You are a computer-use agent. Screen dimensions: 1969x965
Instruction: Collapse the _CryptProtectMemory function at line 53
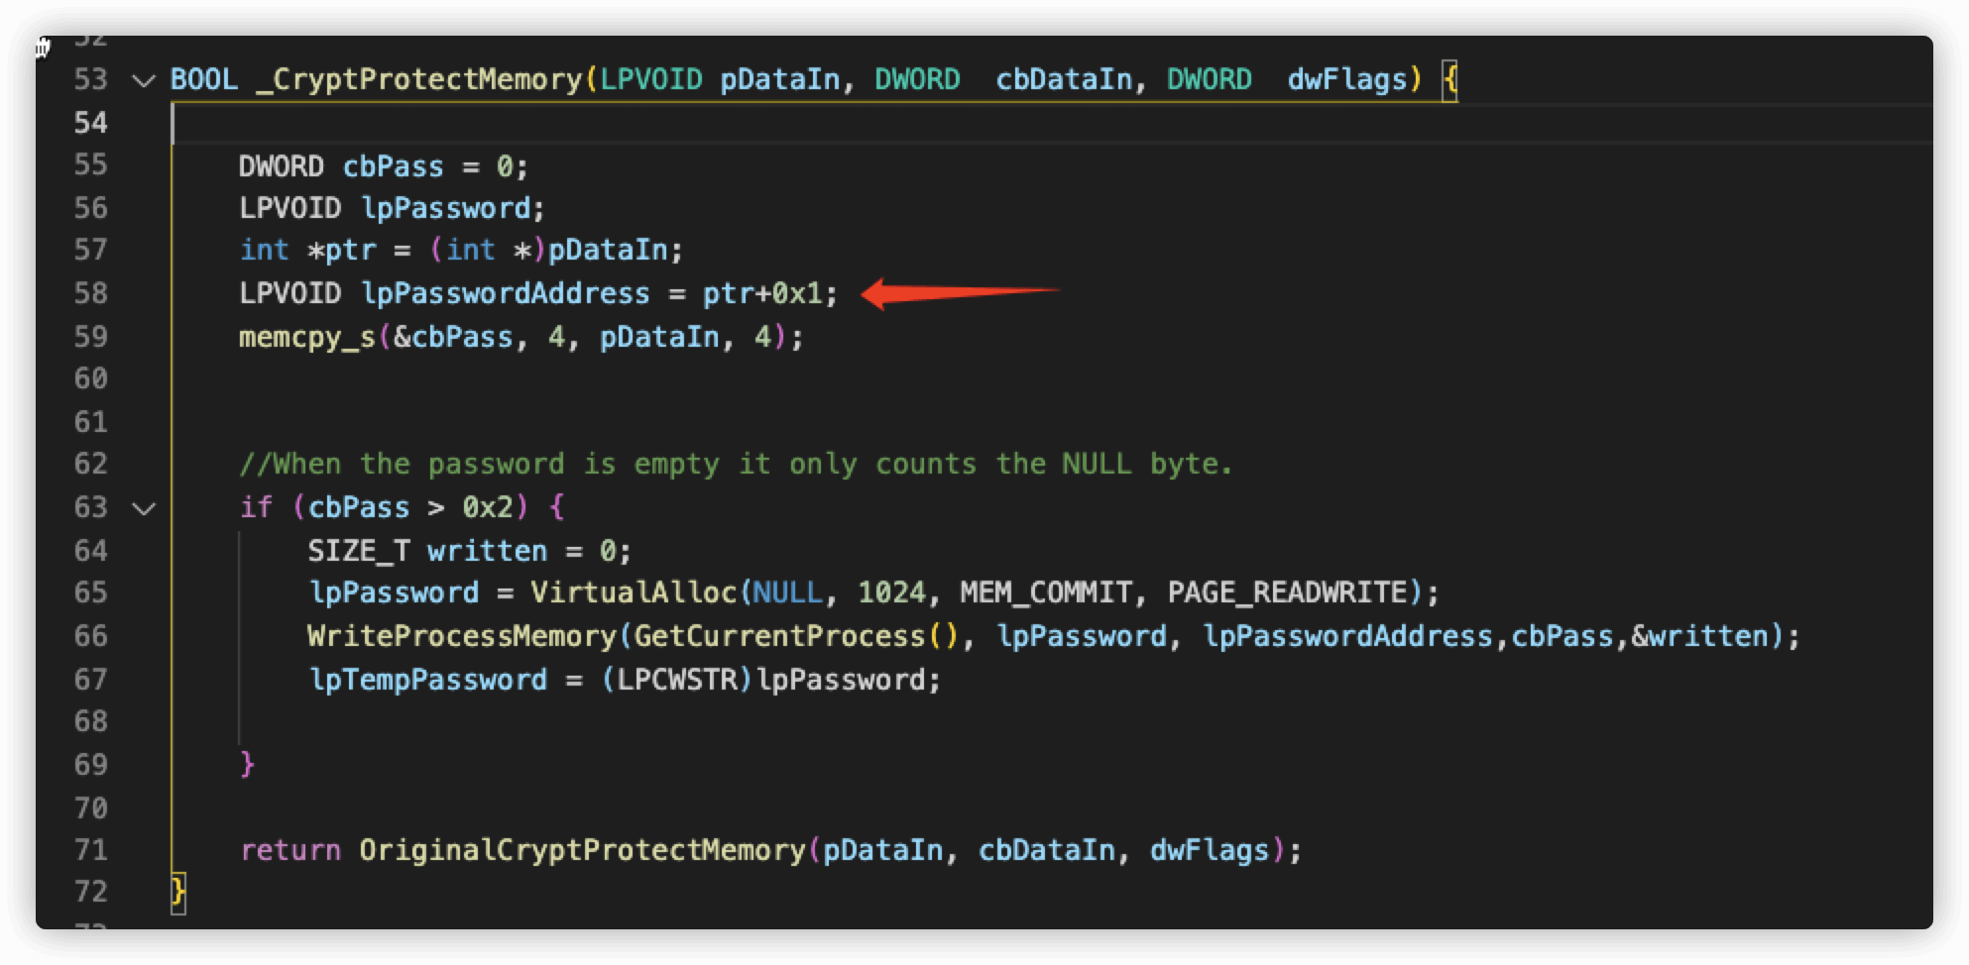click(145, 80)
